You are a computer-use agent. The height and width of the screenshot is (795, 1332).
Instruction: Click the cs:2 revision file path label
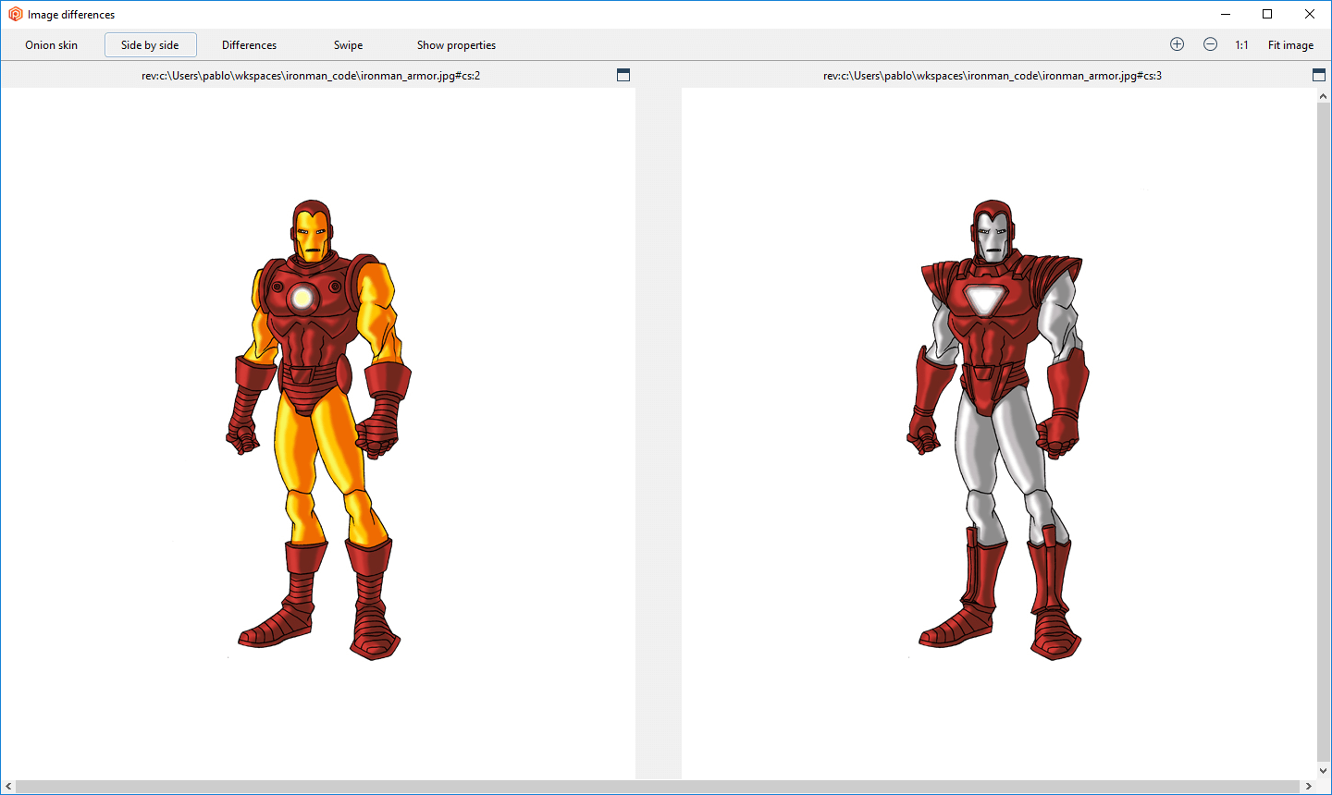coord(311,76)
